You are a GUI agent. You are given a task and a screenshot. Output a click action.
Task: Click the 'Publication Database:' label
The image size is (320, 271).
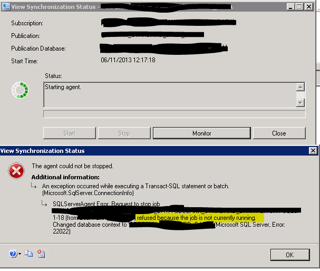38,49
